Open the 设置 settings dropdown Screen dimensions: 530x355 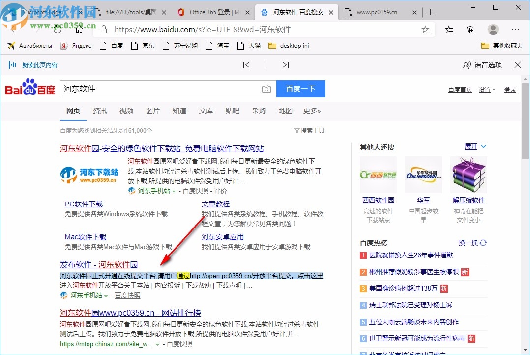pos(487,90)
